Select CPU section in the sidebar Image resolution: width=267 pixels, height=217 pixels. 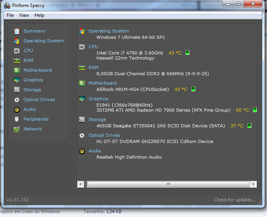click(28, 51)
